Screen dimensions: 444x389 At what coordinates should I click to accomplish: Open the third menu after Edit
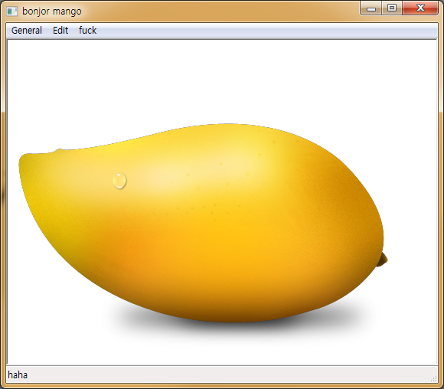coord(87,31)
